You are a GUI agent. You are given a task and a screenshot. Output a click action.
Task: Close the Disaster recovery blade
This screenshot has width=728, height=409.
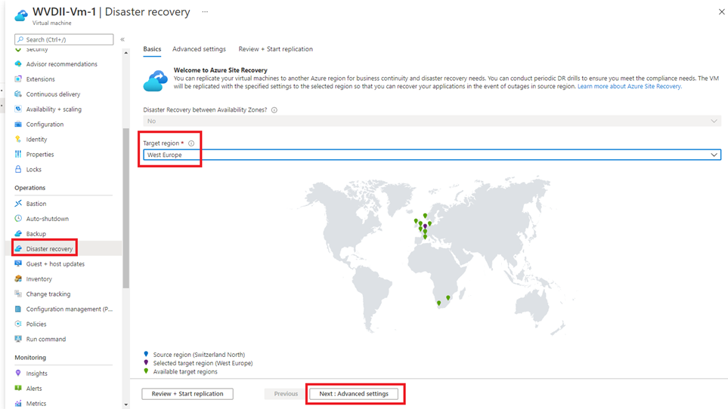[x=721, y=12]
